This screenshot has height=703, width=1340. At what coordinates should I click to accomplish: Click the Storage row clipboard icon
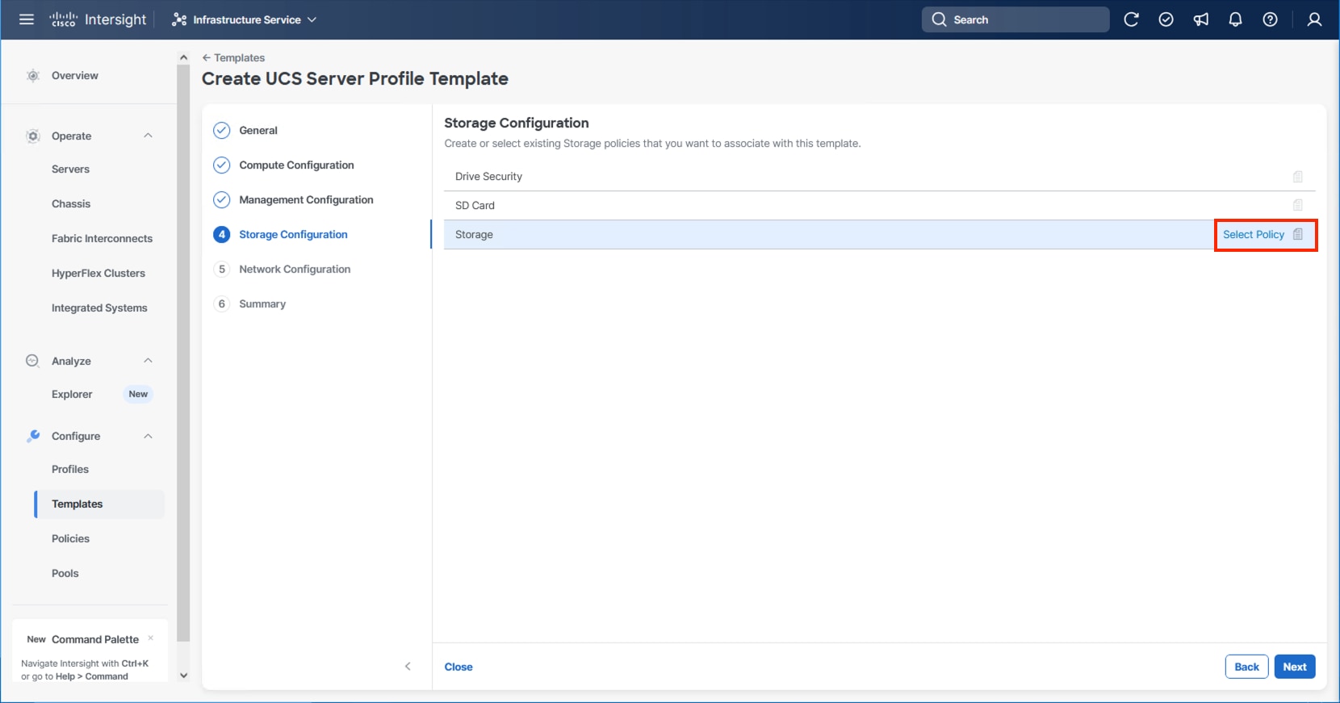[x=1298, y=234]
